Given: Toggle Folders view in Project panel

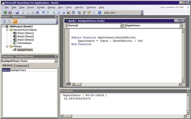Looking at the screenshot, I should tap(15, 21).
